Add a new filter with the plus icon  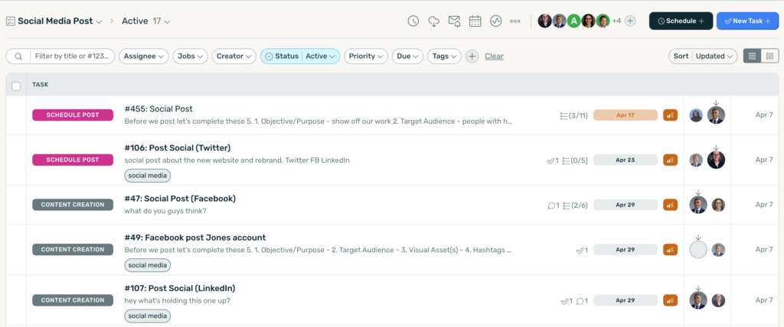(x=472, y=57)
